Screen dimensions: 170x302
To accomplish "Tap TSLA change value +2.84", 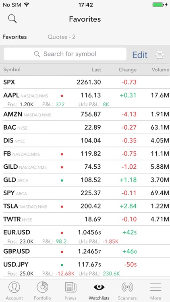I will pyautogui.click(x=128, y=206).
